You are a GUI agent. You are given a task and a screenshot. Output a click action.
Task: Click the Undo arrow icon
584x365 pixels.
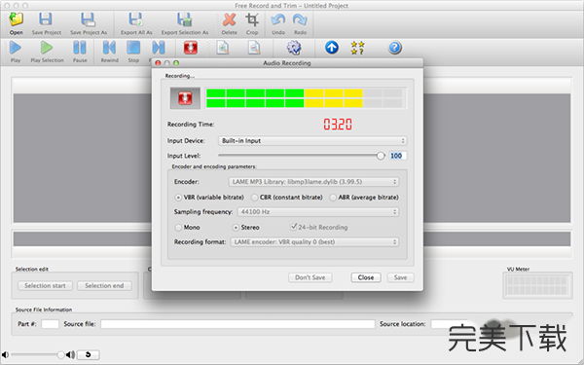pos(277,19)
